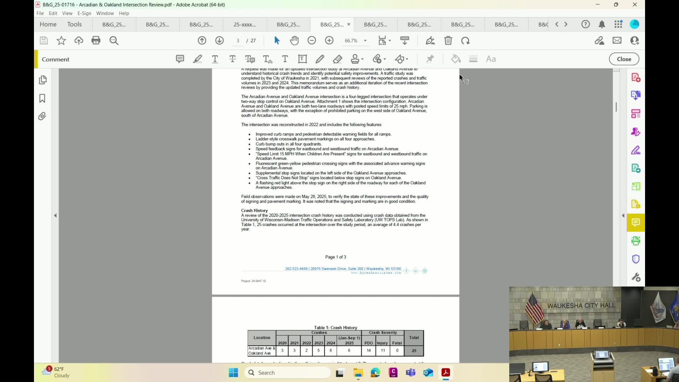
Task: Collapse the right tools pane arrow
Action: [x=623, y=215]
